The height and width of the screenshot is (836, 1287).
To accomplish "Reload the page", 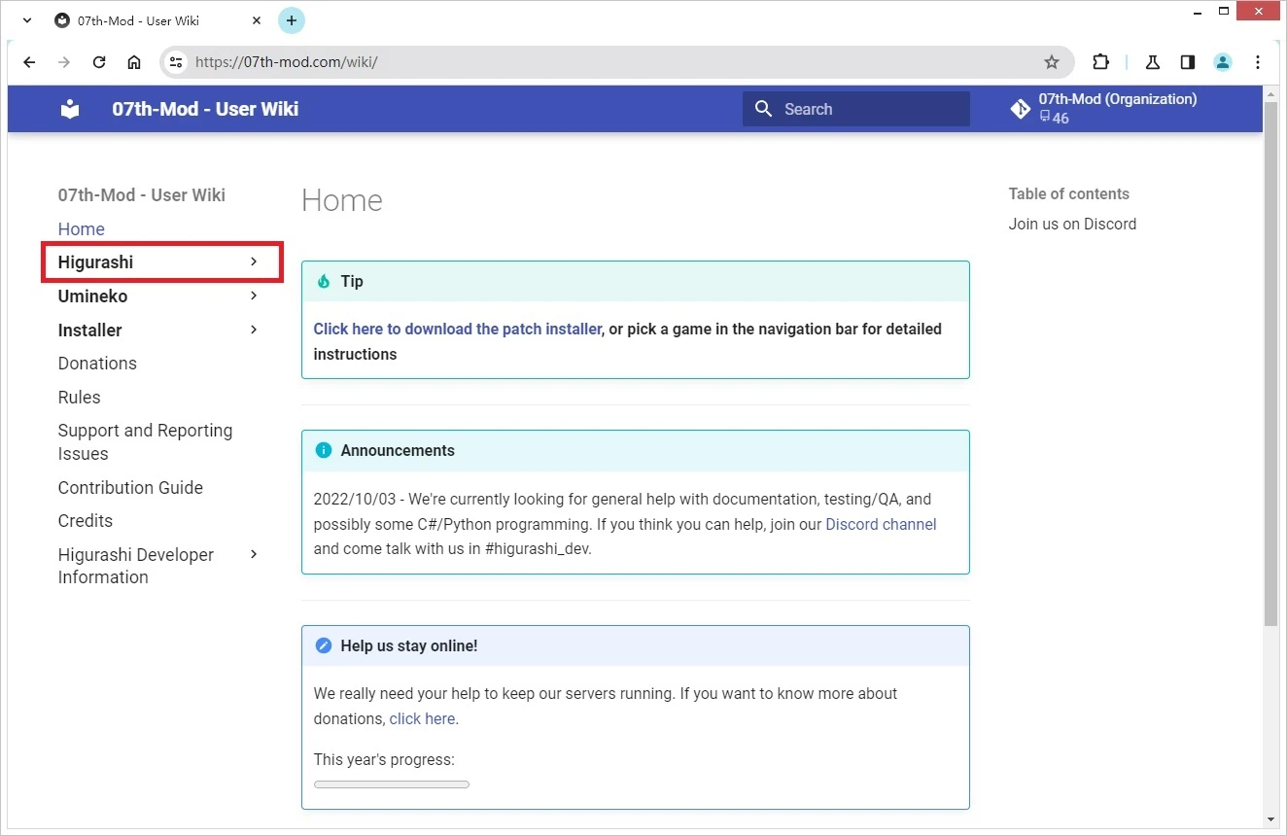I will [x=98, y=62].
